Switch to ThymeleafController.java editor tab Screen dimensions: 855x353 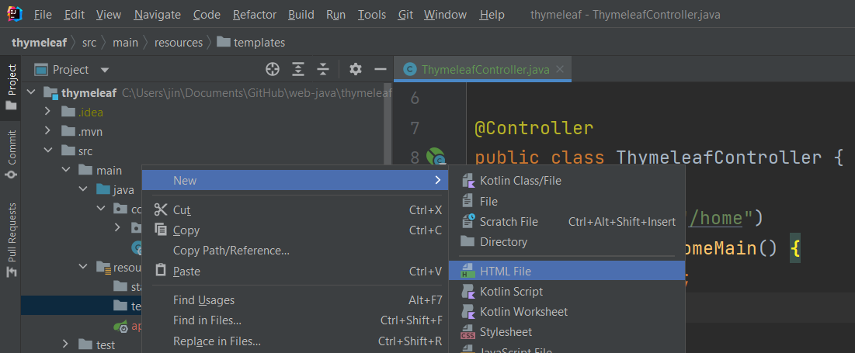[x=482, y=69]
